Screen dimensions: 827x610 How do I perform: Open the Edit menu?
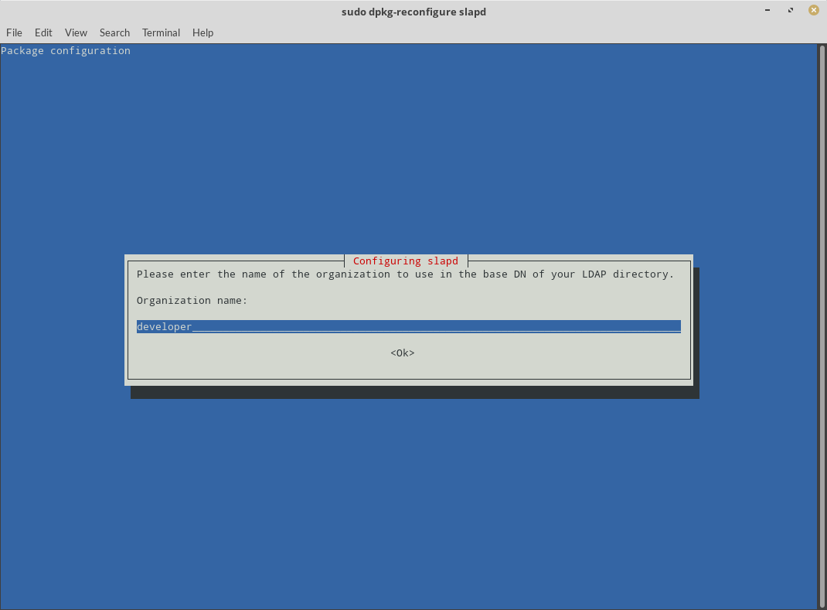click(43, 32)
